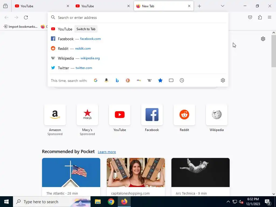The width and height of the screenshot is (276, 207).
Task: Close the first YouTube tab
Action: [x=68, y=6]
